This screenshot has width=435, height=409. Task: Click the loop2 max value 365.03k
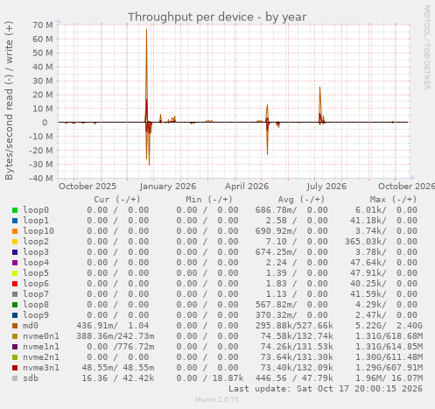(365, 242)
